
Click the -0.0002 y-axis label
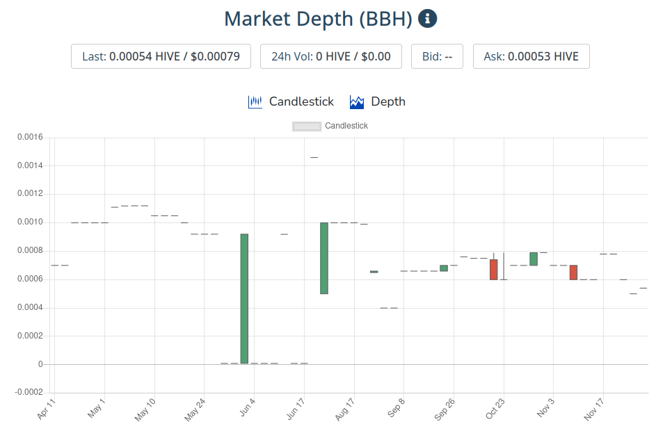(29, 392)
